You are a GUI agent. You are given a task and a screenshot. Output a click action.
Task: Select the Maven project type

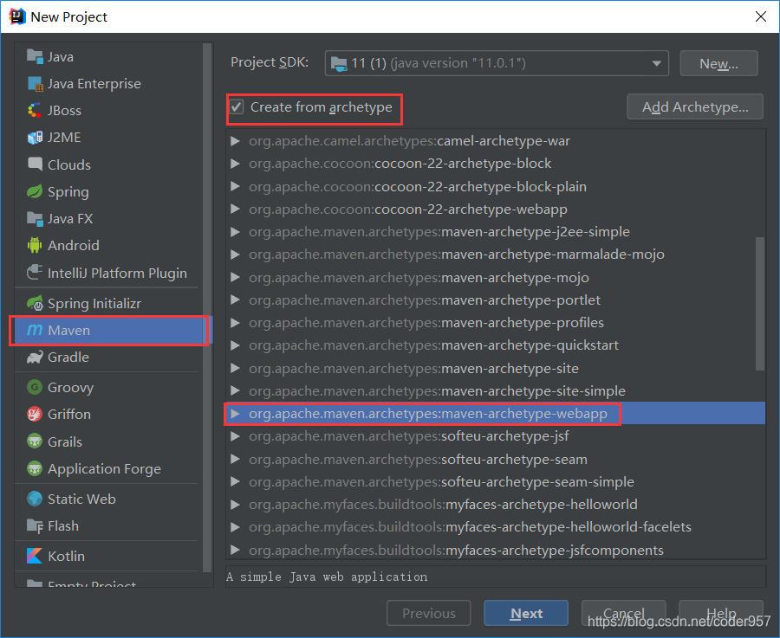(x=108, y=331)
